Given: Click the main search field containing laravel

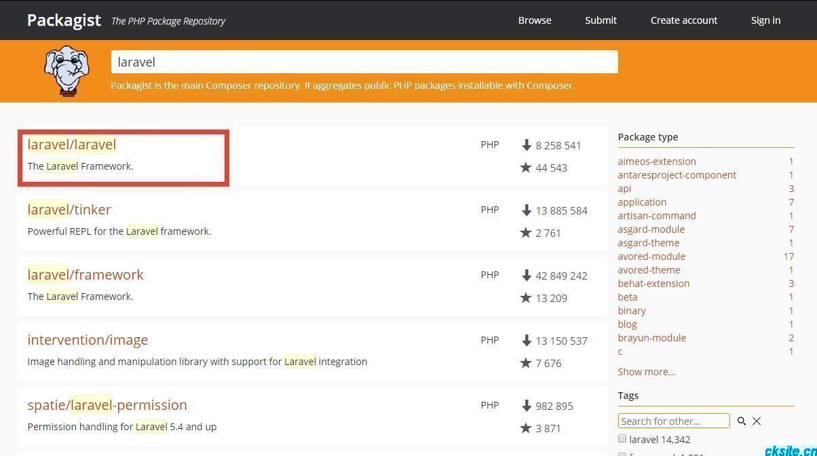Looking at the screenshot, I should point(364,62).
